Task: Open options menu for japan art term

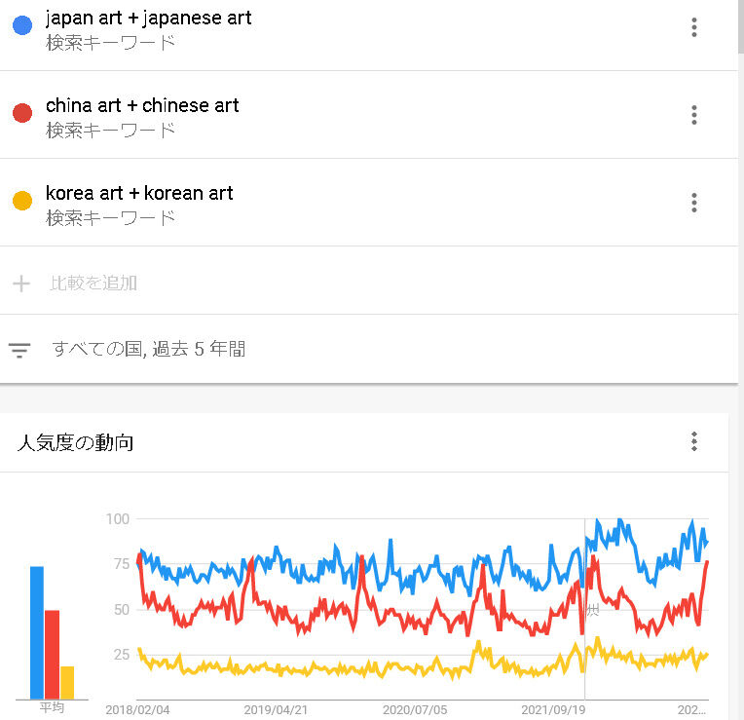Action: click(694, 27)
